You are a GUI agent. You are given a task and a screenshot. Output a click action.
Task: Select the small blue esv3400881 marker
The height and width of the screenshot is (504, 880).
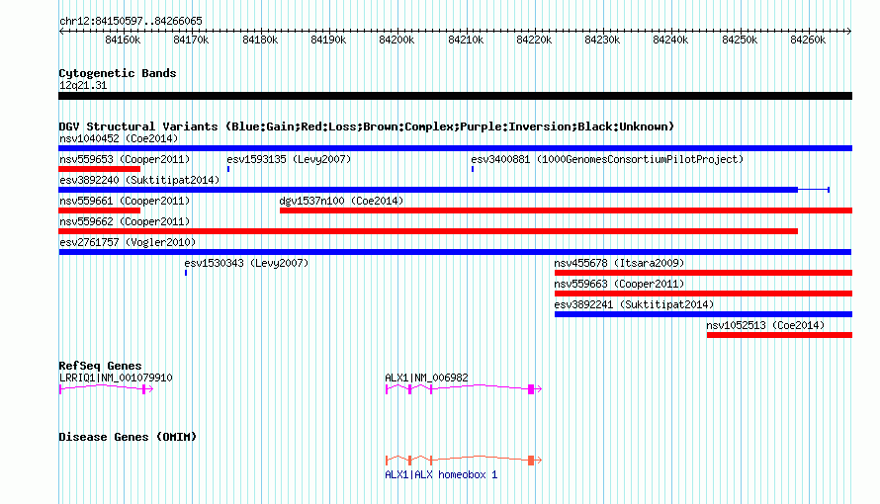(473, 169)
